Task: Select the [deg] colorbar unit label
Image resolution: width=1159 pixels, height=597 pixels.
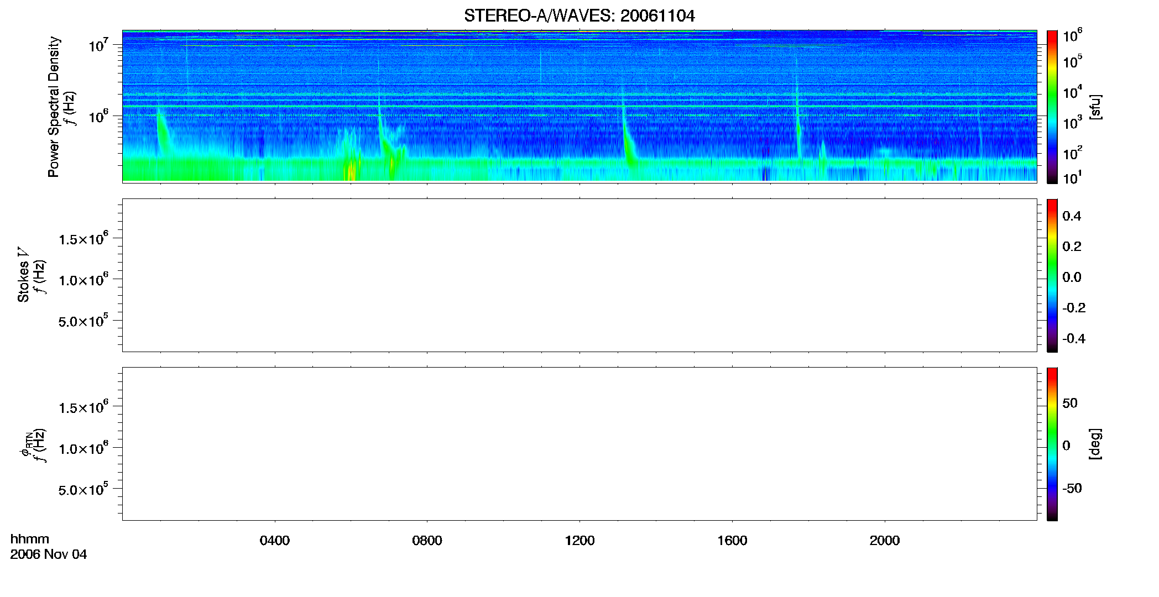Action: (x=1095, y=444)
